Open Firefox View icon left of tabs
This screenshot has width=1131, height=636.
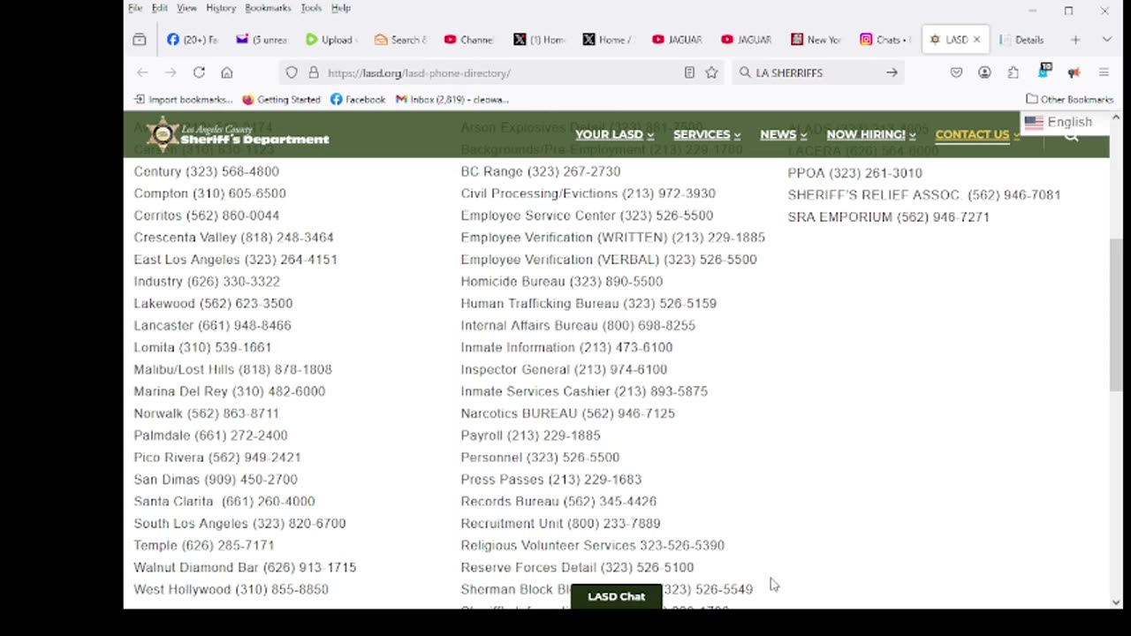tap(139, 40)
